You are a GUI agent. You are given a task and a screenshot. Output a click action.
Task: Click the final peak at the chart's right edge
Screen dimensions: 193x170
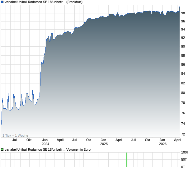tap(179, 7)
